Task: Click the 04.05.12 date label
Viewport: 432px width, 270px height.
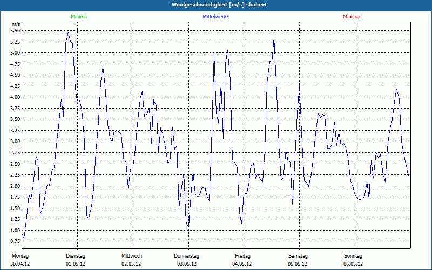Action: [x=242, y=264]
